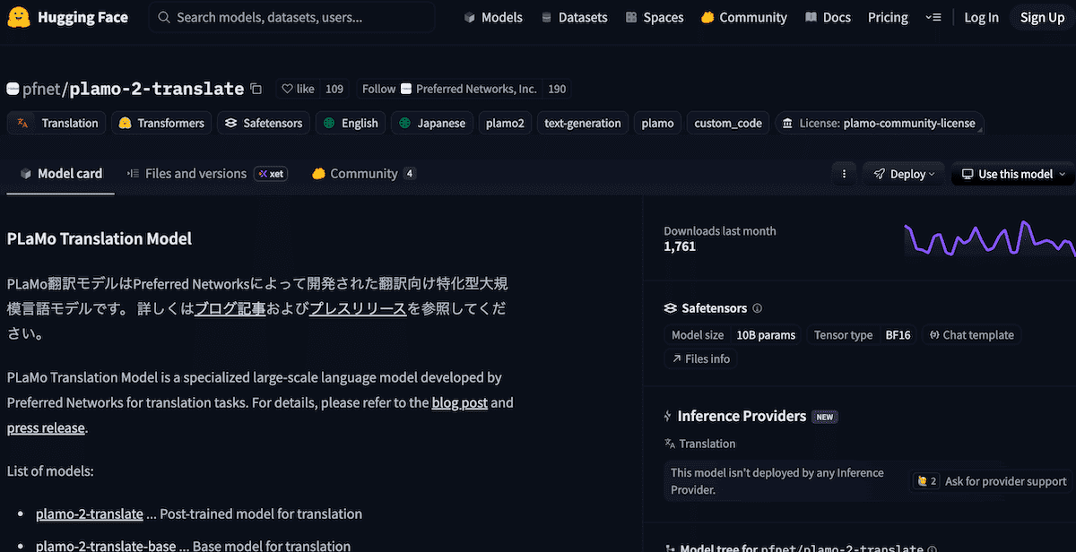Copy model name with the copy icon
Screen dimensions: 1076x552
pos(256,89)
